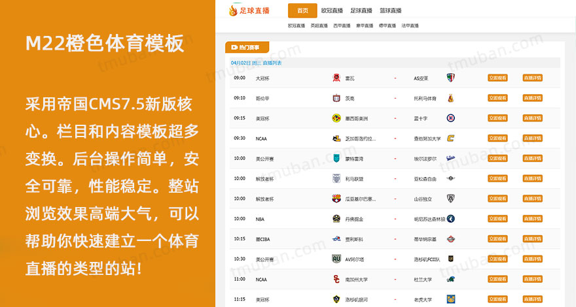Click 直播详情 for the NBA 丹佛掘金 game
The image size is (576, 307).
pyautogui.click(x=532, y=219)
